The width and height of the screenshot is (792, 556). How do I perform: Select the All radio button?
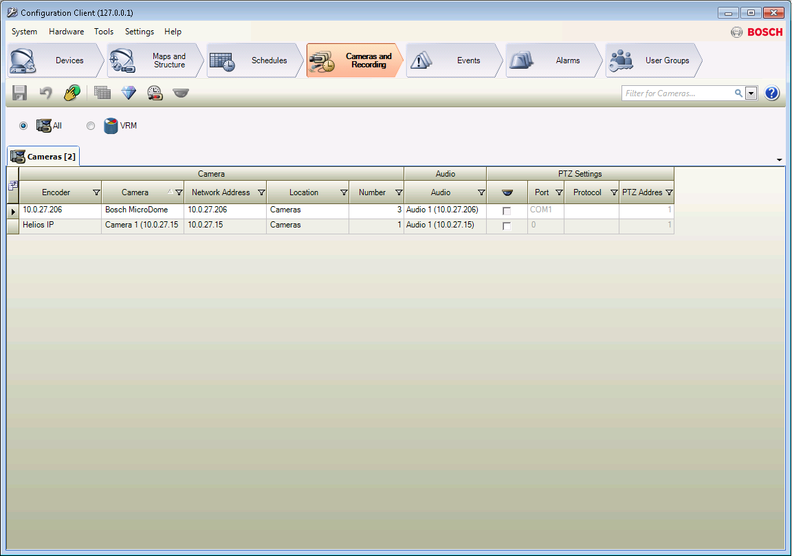[23, 126]
